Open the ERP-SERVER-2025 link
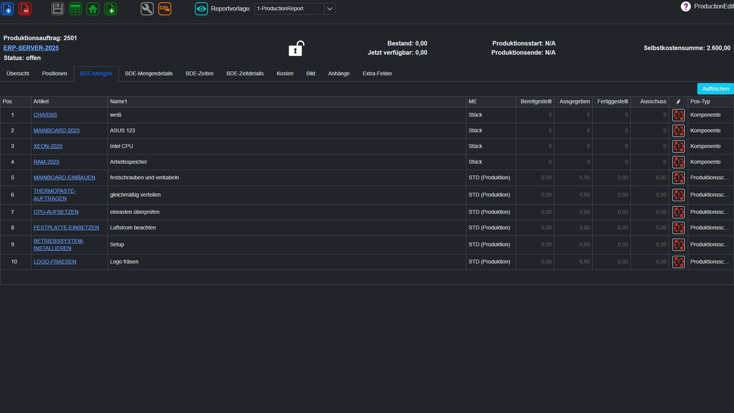The width and height of the screenshot is (734, 413). [31, 48]
